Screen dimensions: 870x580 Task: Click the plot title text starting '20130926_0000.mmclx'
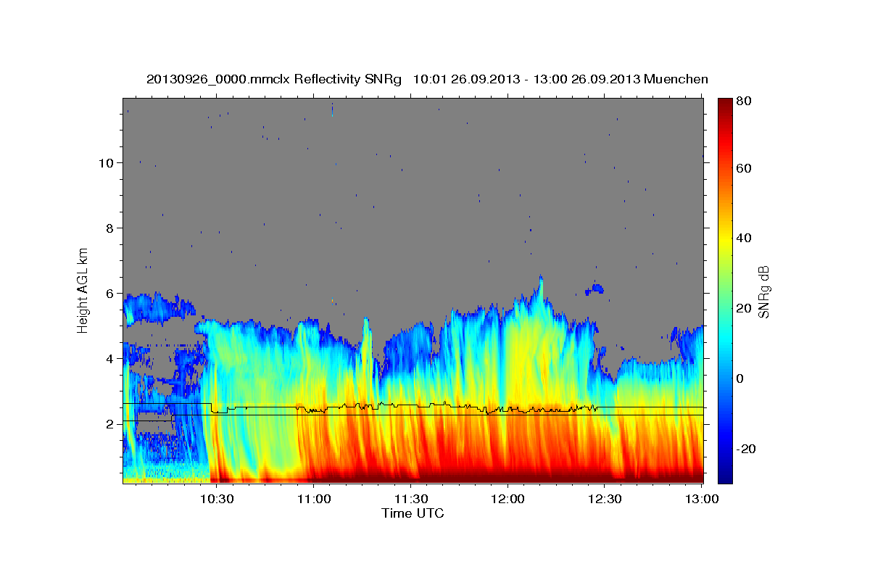pos(427,78)
